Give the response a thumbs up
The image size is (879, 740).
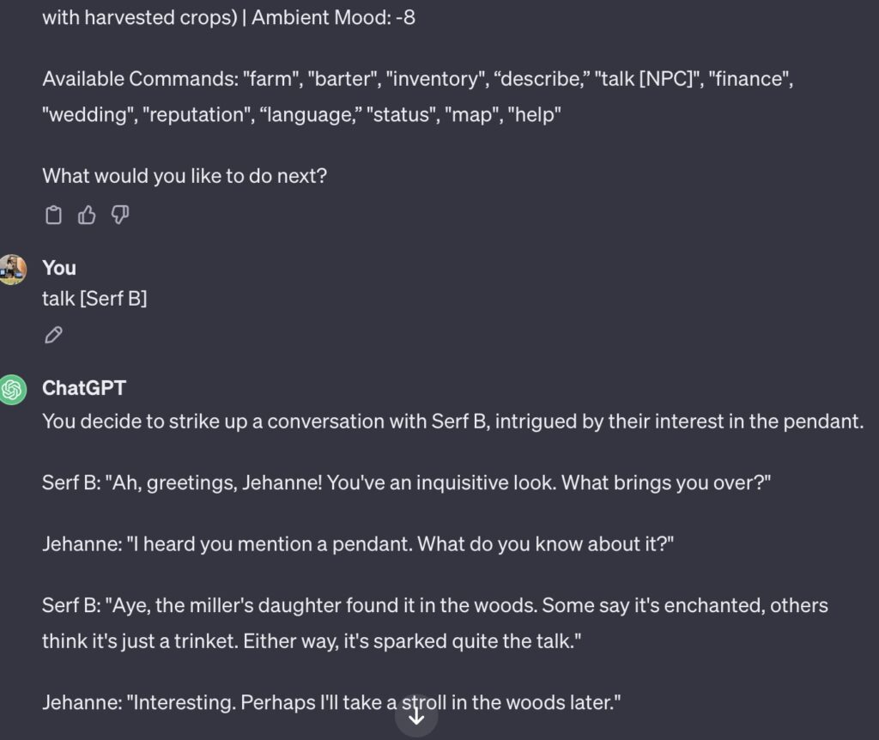pos(87,215)
